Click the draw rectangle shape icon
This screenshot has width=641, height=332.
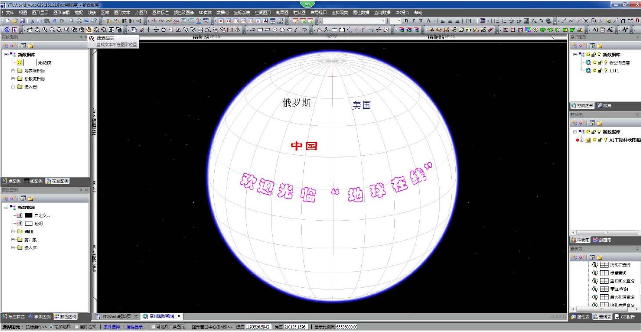click(x=260, y=29)
